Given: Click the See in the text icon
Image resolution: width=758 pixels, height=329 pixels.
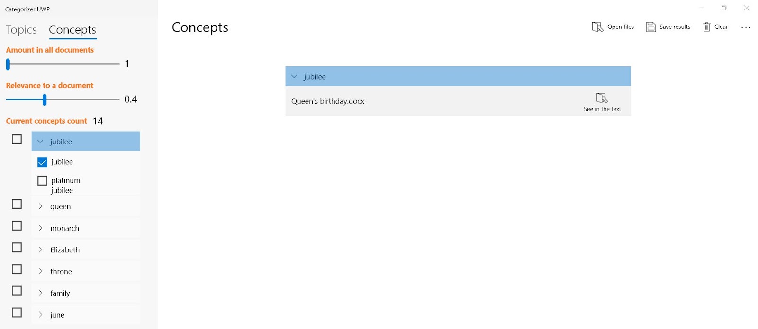Looking at the screenshot, I should pos(602,98).
